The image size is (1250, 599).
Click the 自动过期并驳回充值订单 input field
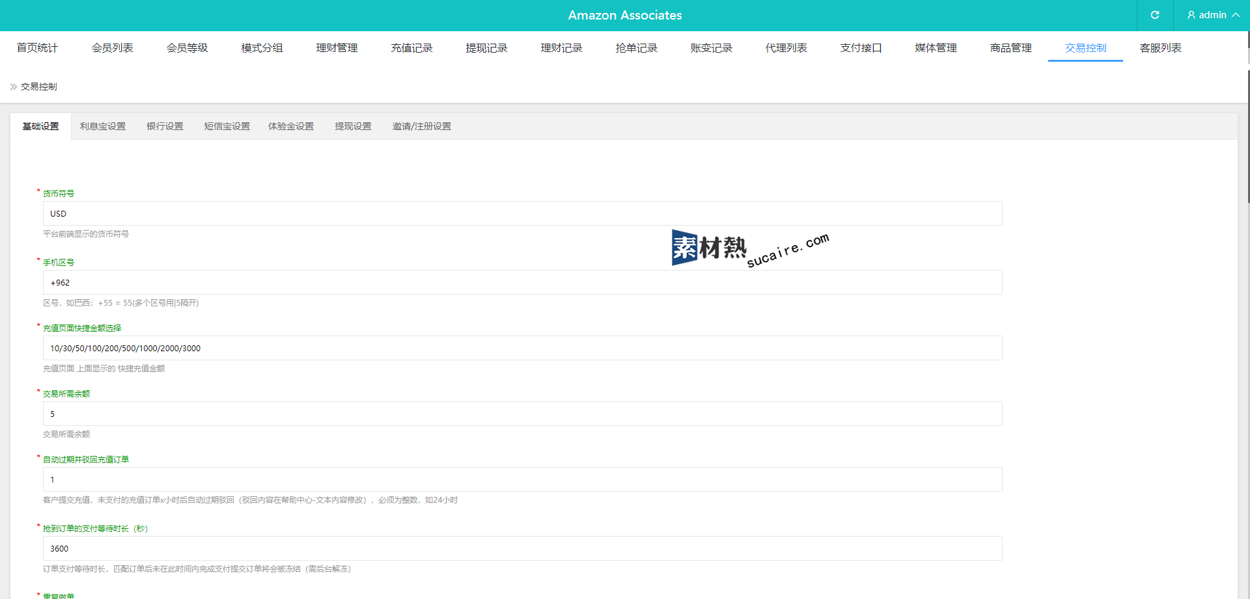(x=522, y=479)
